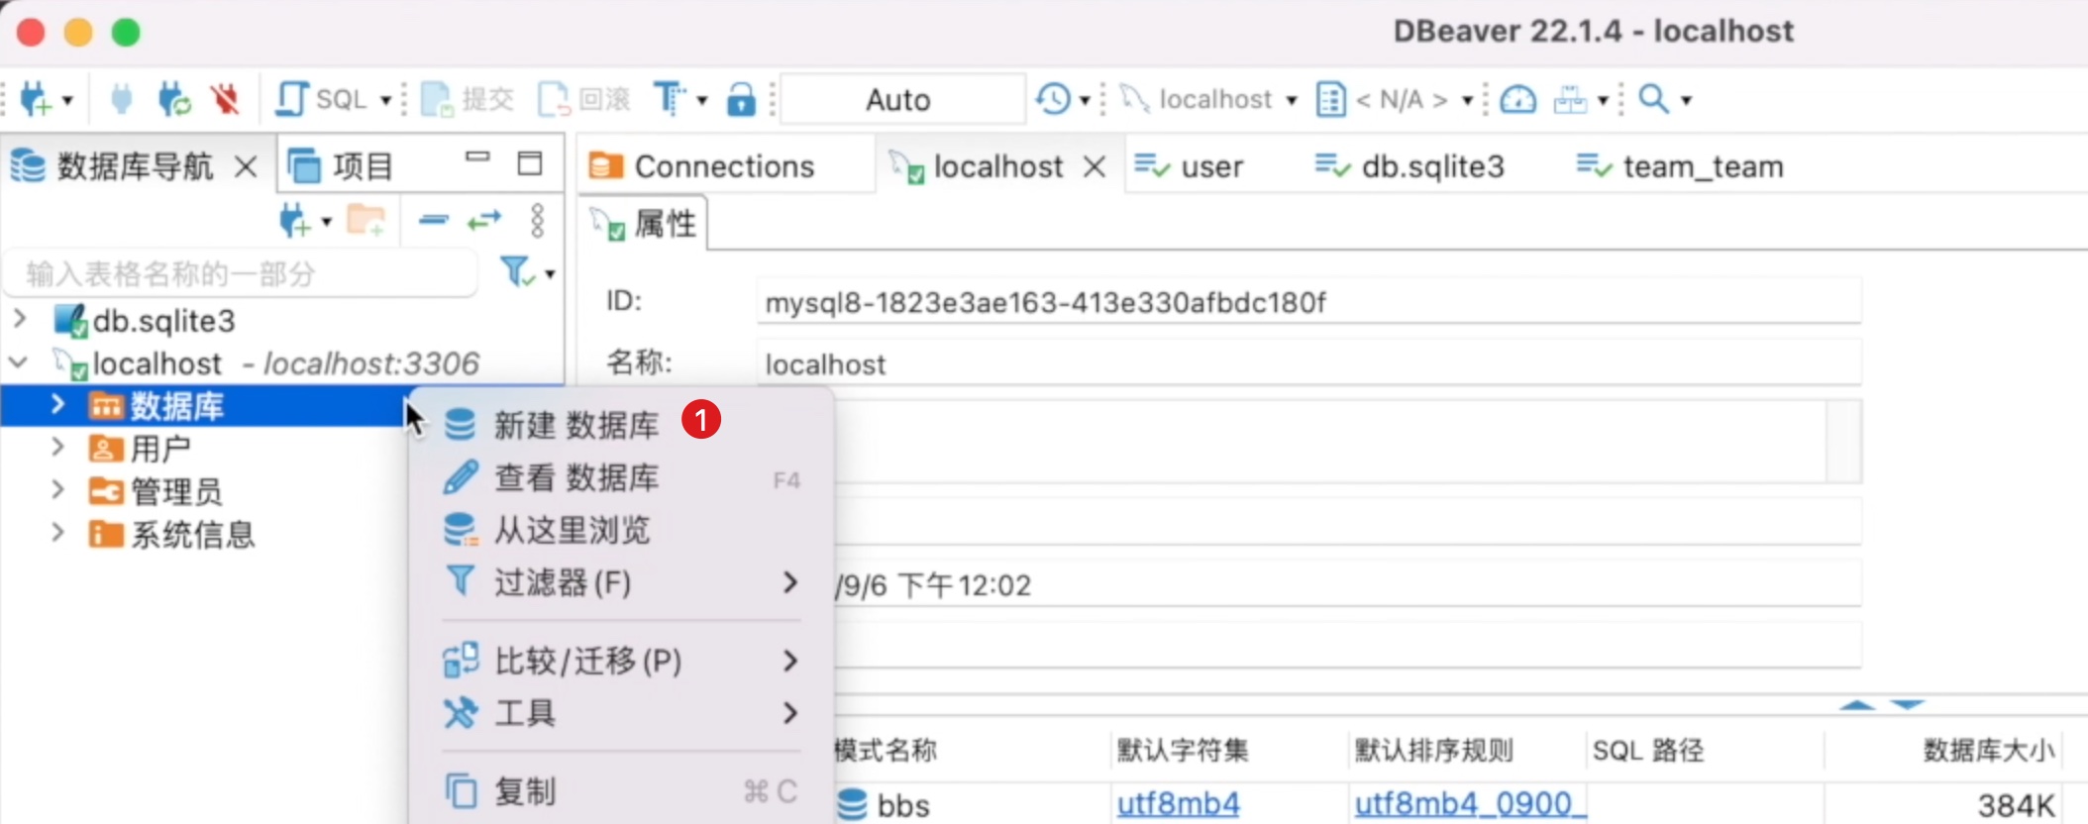Collapse all navigator nodes icon
Image resolution: width=2088 pixels, height=824 pixels.
pos(433,221)
